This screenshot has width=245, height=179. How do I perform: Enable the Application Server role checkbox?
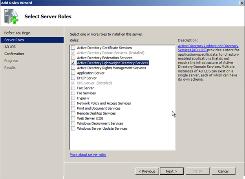(73, 73)
